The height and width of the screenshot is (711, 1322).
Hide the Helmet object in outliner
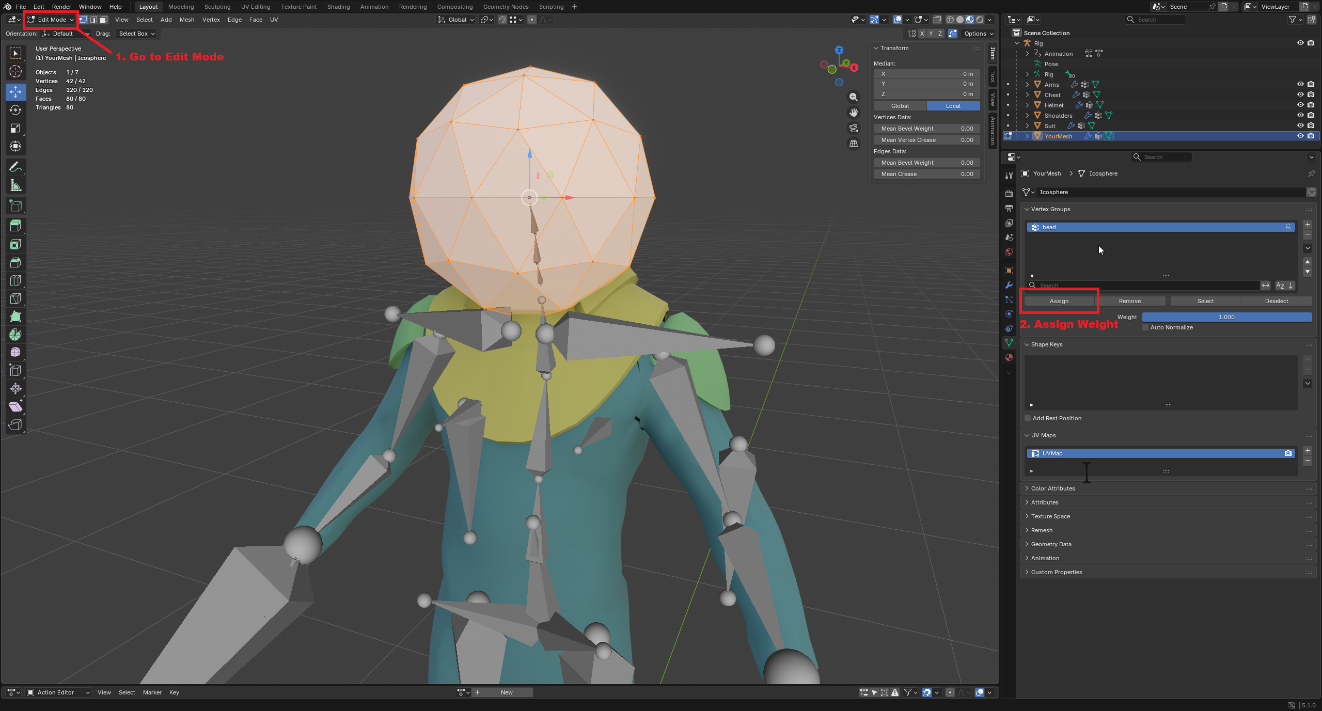[1300, 105]
